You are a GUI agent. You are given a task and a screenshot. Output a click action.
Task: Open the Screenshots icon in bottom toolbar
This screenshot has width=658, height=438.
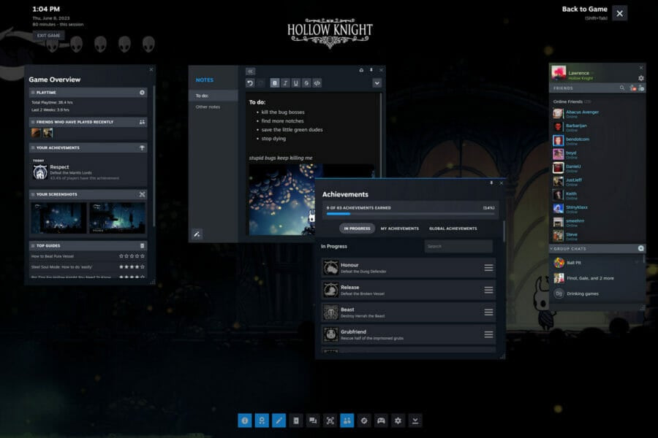[x=330, y=420]
